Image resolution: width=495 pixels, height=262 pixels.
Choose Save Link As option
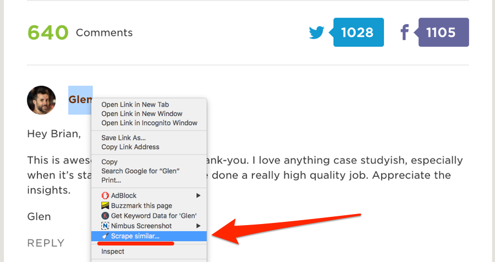tap(123, 138)
